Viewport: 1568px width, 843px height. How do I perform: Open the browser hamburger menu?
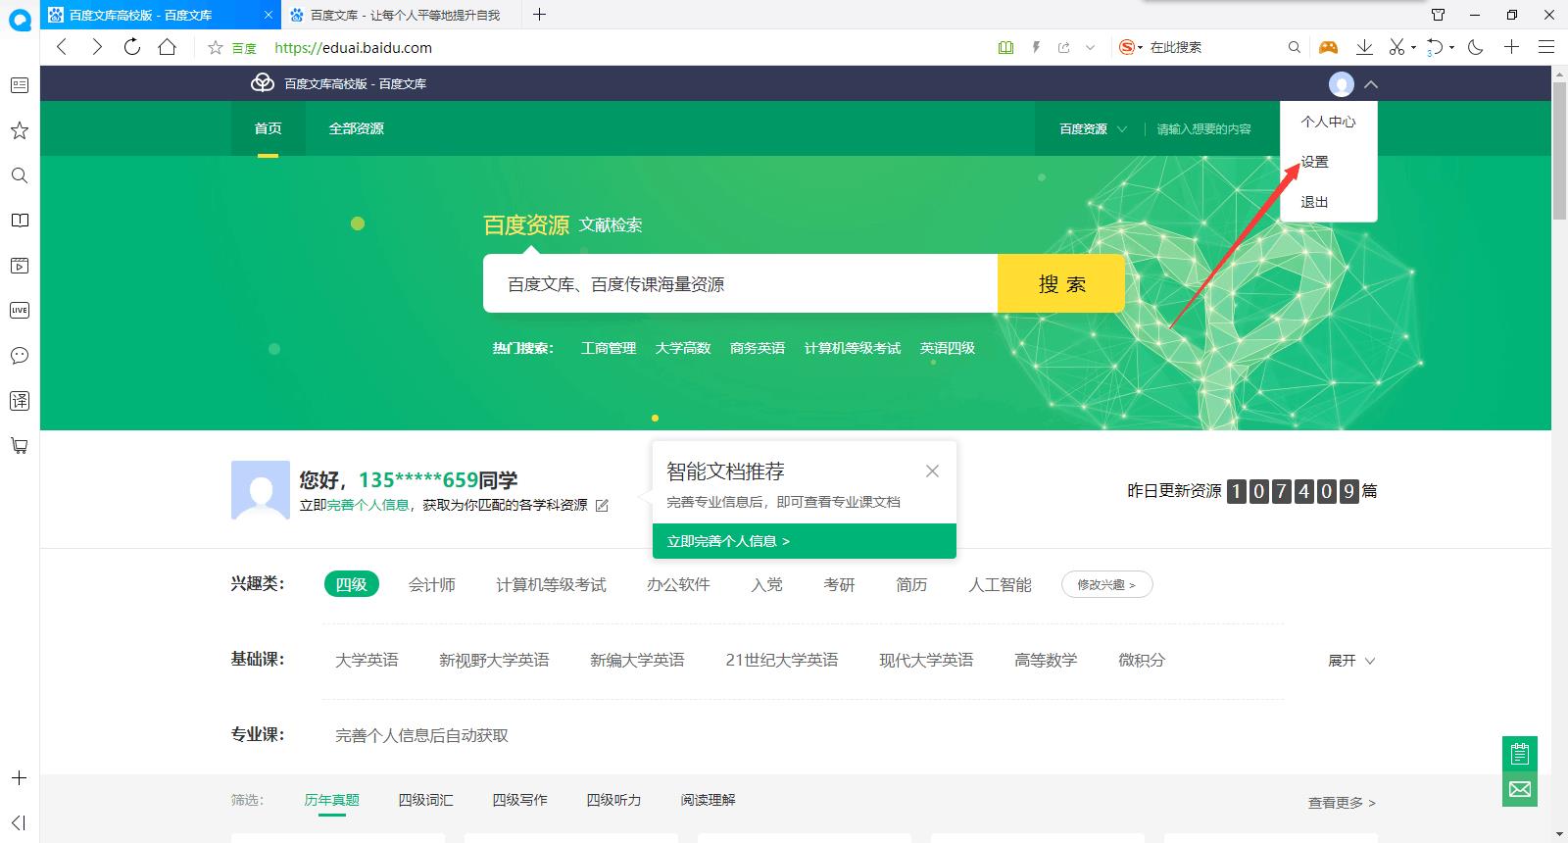tap(1546, 47)
